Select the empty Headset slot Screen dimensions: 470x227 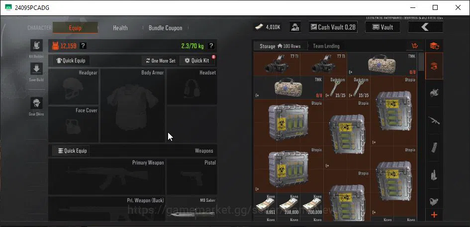(x=192, y=87)
